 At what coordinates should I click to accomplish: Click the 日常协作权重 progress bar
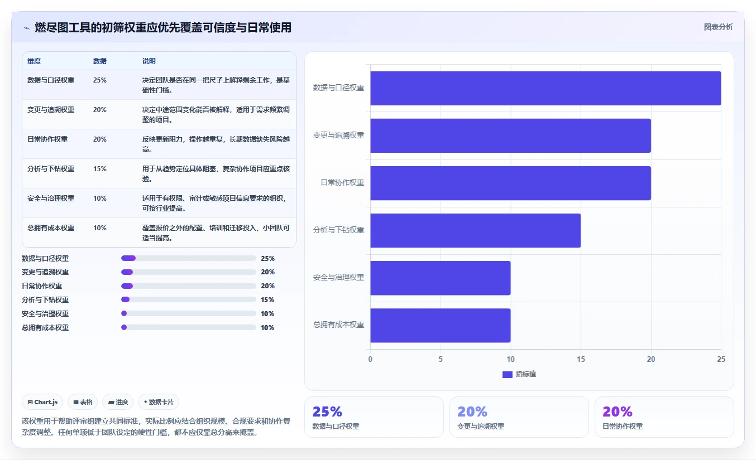pyautogui.click(x=188, y=286)
